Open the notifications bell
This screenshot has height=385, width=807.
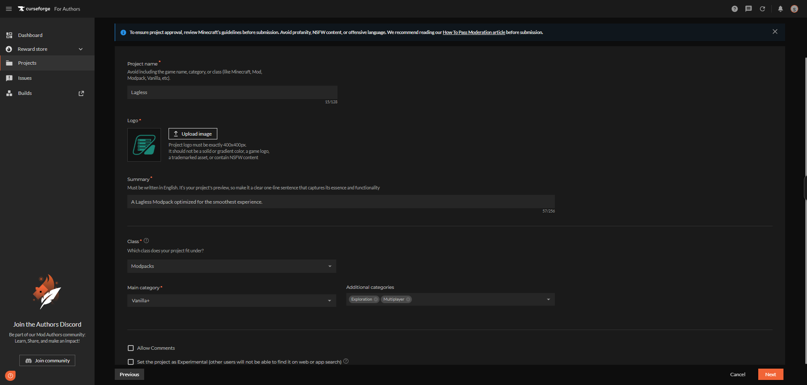pyautogui.click(x=780, y=9)
